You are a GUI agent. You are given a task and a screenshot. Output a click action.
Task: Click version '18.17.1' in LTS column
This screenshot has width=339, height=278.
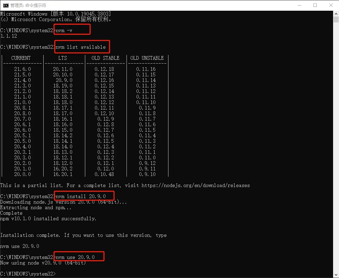pos(63,108)
